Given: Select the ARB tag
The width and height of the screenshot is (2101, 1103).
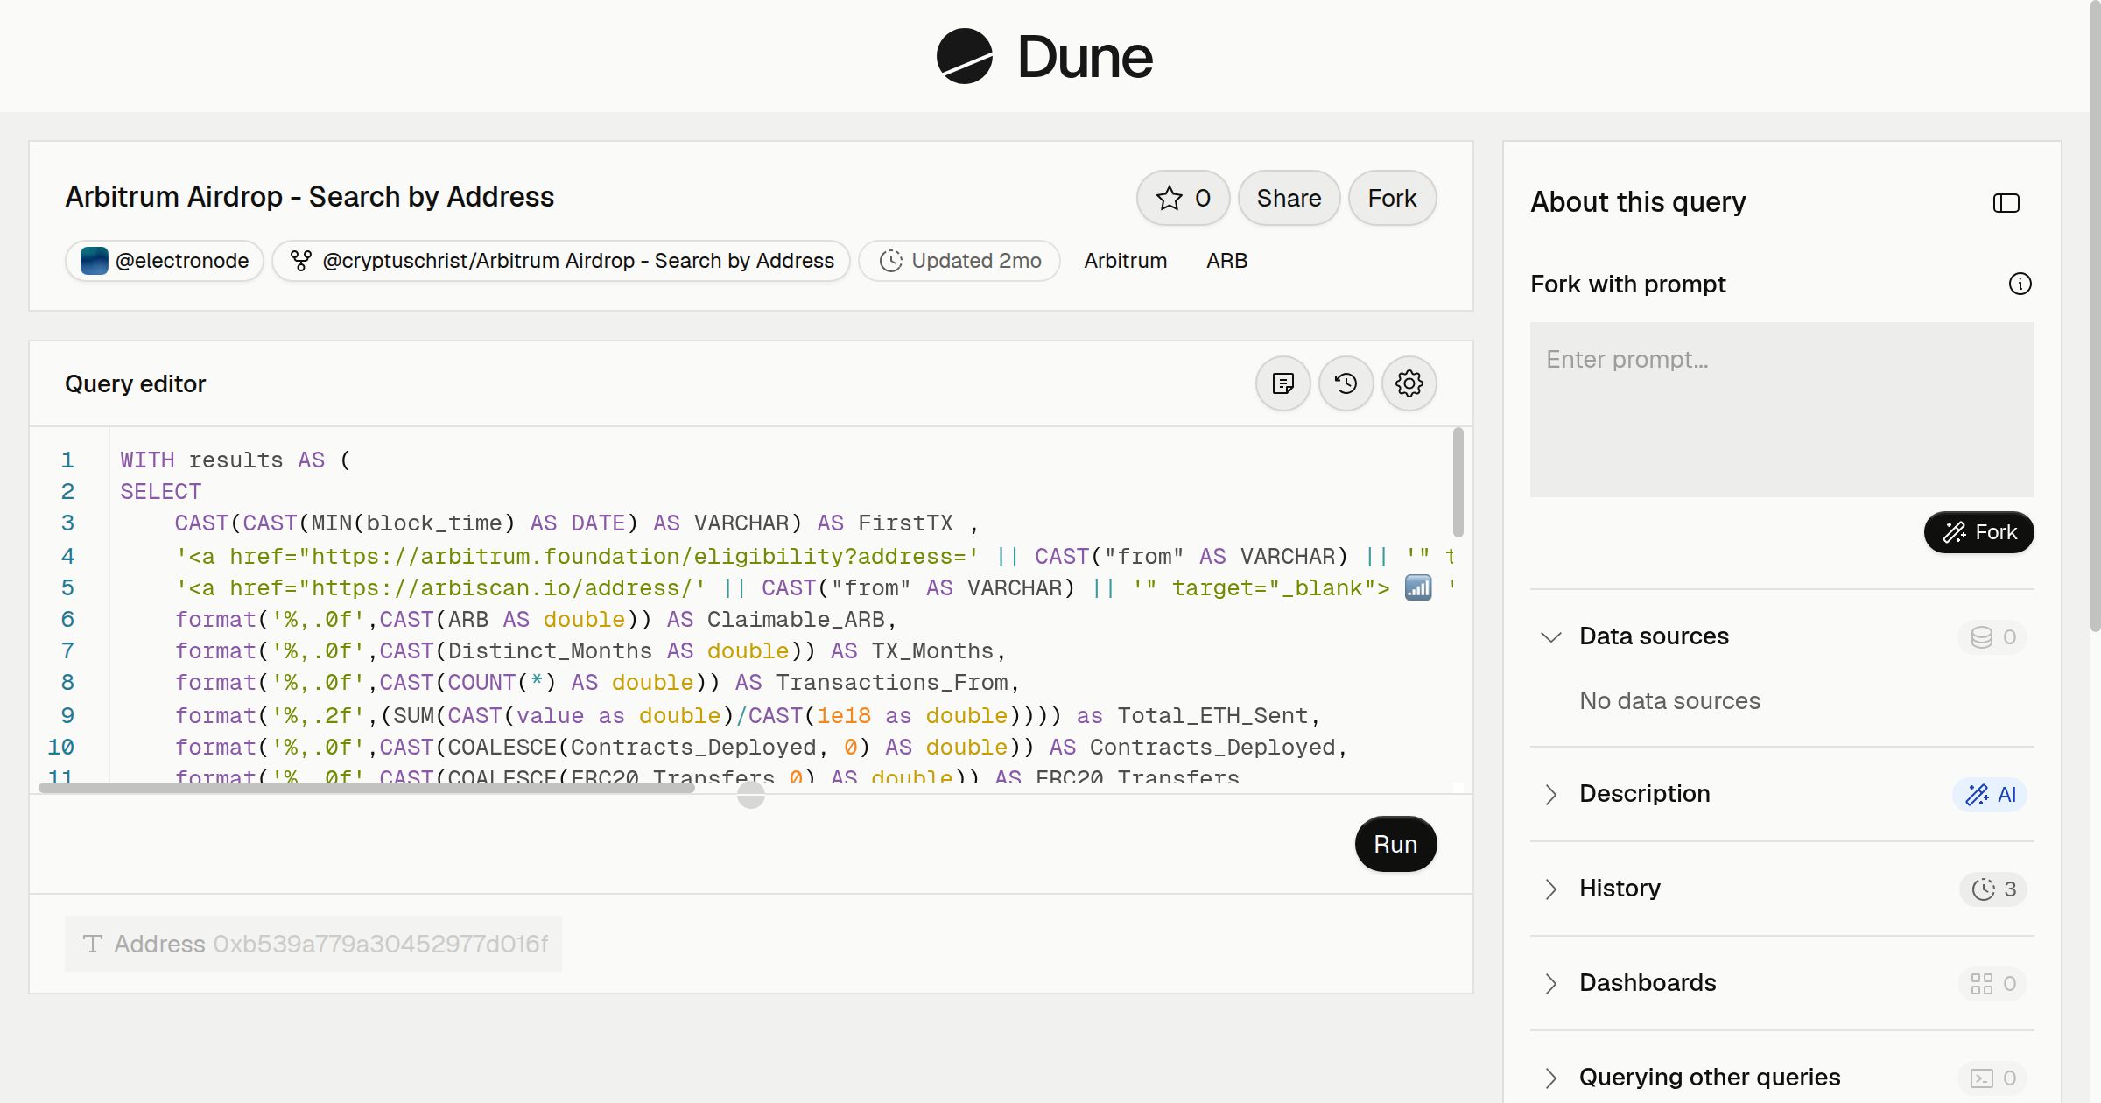Looking at the screenshot, I should click(x=1226, y=261).
